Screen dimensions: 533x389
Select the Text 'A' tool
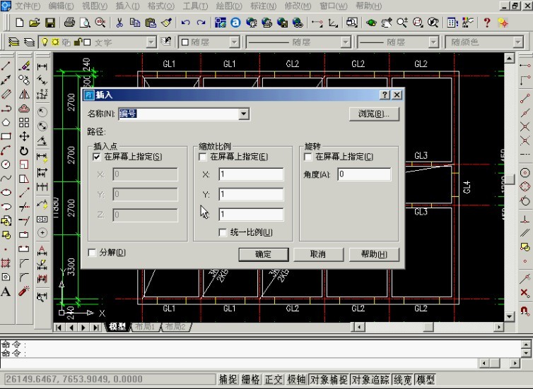tap(6, 292)
